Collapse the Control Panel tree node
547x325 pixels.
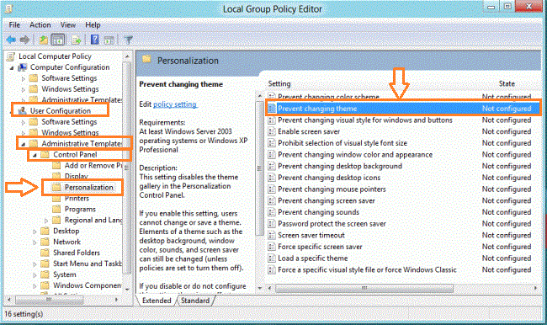tap(35, 155)
